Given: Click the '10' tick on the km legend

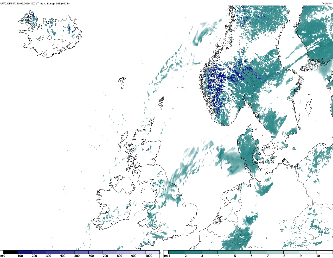Looking at the screenshot, I should (x=318, y=256).
